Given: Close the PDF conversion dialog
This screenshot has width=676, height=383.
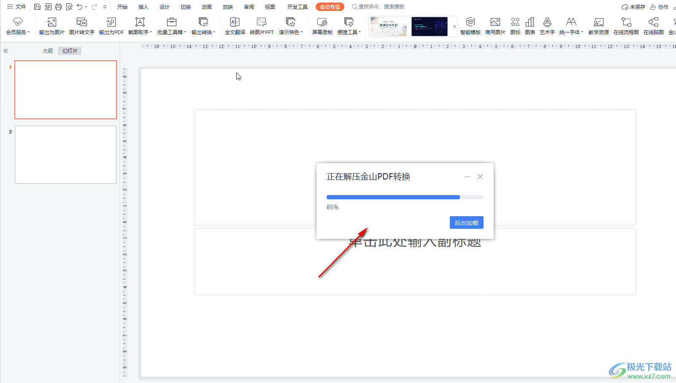Looking at the screenshot, I should [480, 177].
